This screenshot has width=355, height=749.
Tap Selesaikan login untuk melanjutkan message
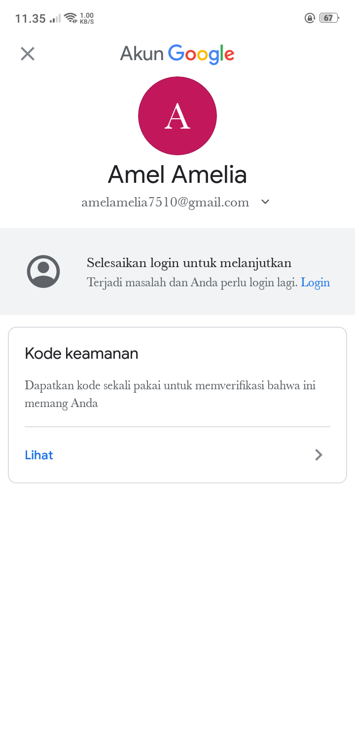(189, 263)
